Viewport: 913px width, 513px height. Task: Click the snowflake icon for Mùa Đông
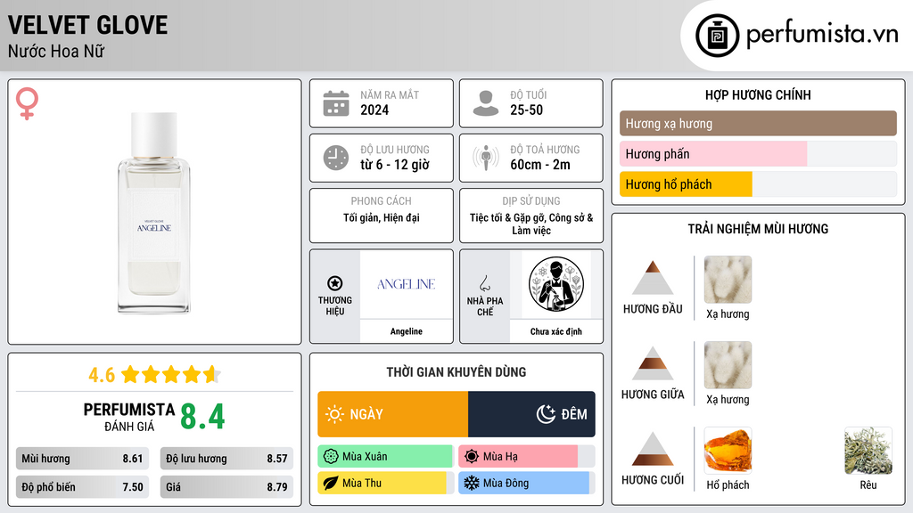(x=472, y=483)
